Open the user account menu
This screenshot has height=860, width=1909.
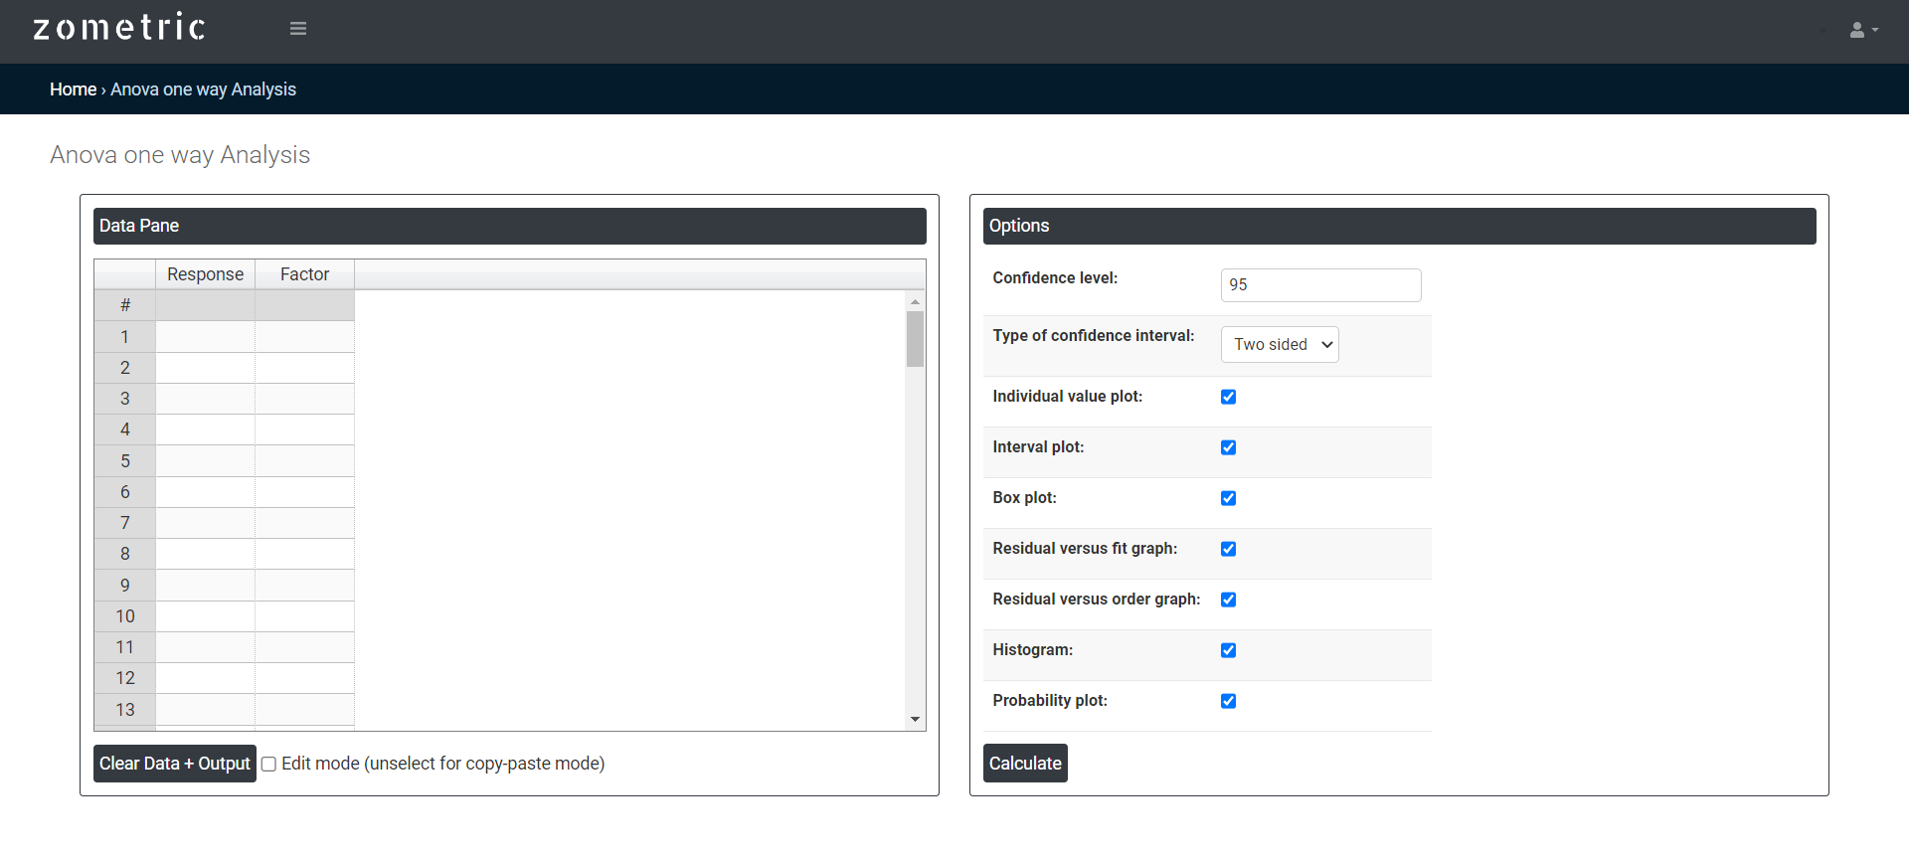tap(1862, 30)
